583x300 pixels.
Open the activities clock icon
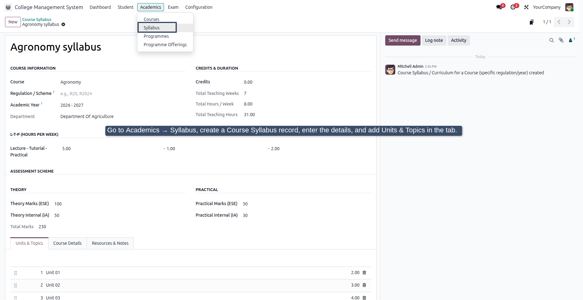[x=513, y=7]
